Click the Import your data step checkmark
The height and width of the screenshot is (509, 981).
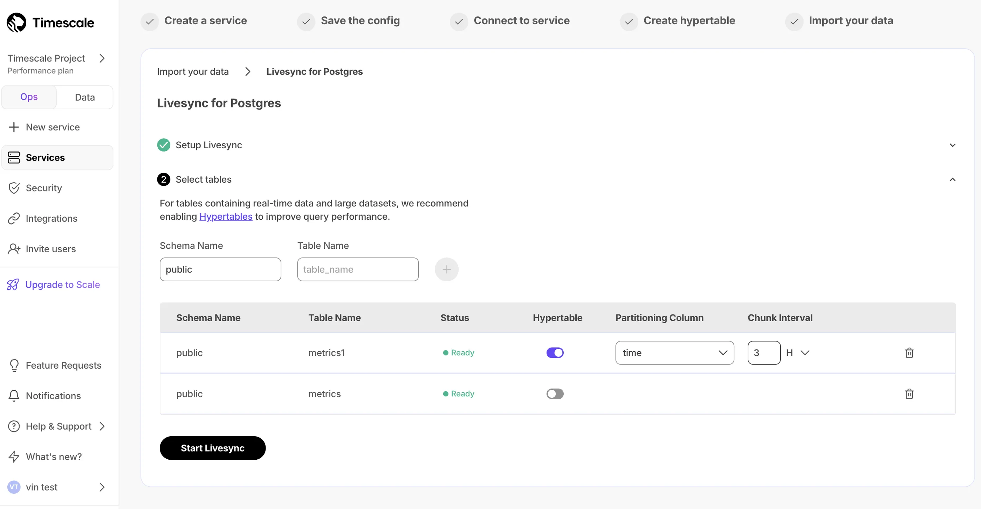[794, 21]
